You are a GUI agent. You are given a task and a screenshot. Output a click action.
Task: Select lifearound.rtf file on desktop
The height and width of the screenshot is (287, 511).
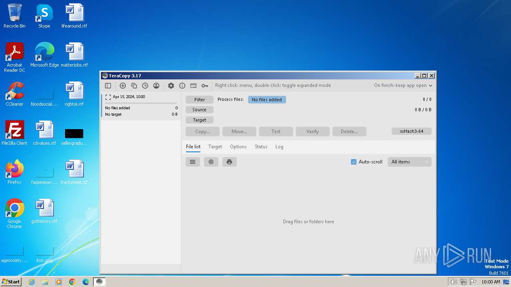click(74, 16)
